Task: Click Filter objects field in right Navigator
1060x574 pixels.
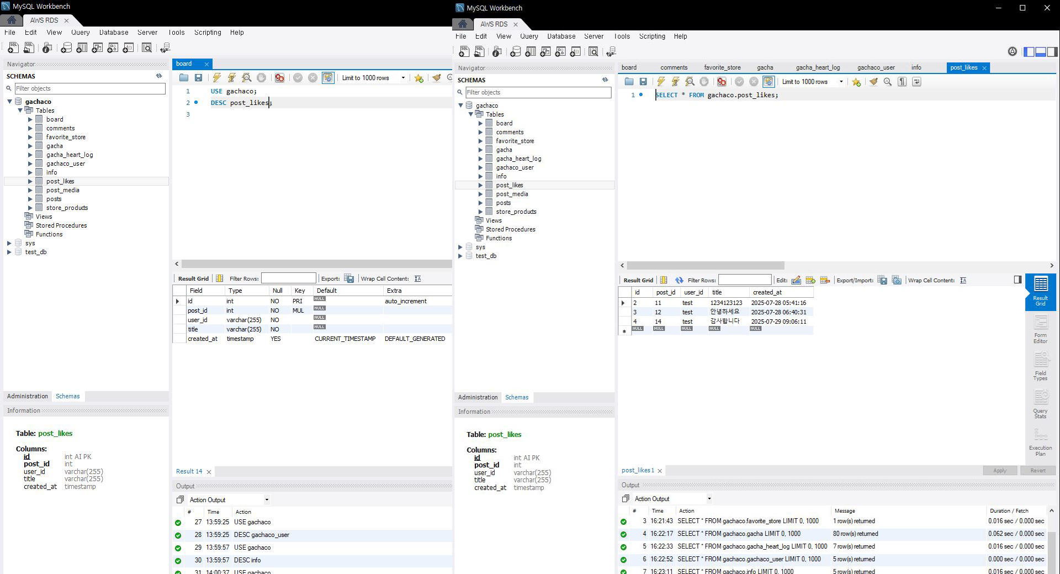Action: (538, 92)
